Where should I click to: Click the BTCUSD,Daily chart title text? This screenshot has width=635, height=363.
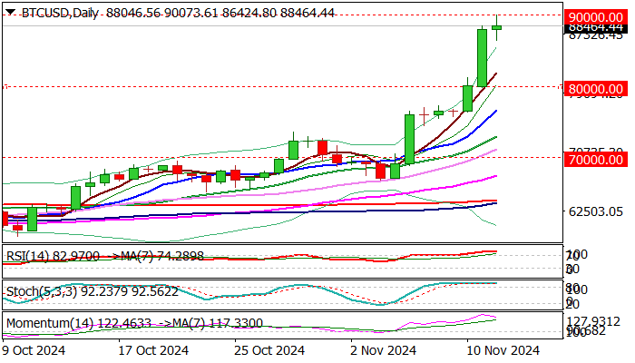(x=60, y=14)
